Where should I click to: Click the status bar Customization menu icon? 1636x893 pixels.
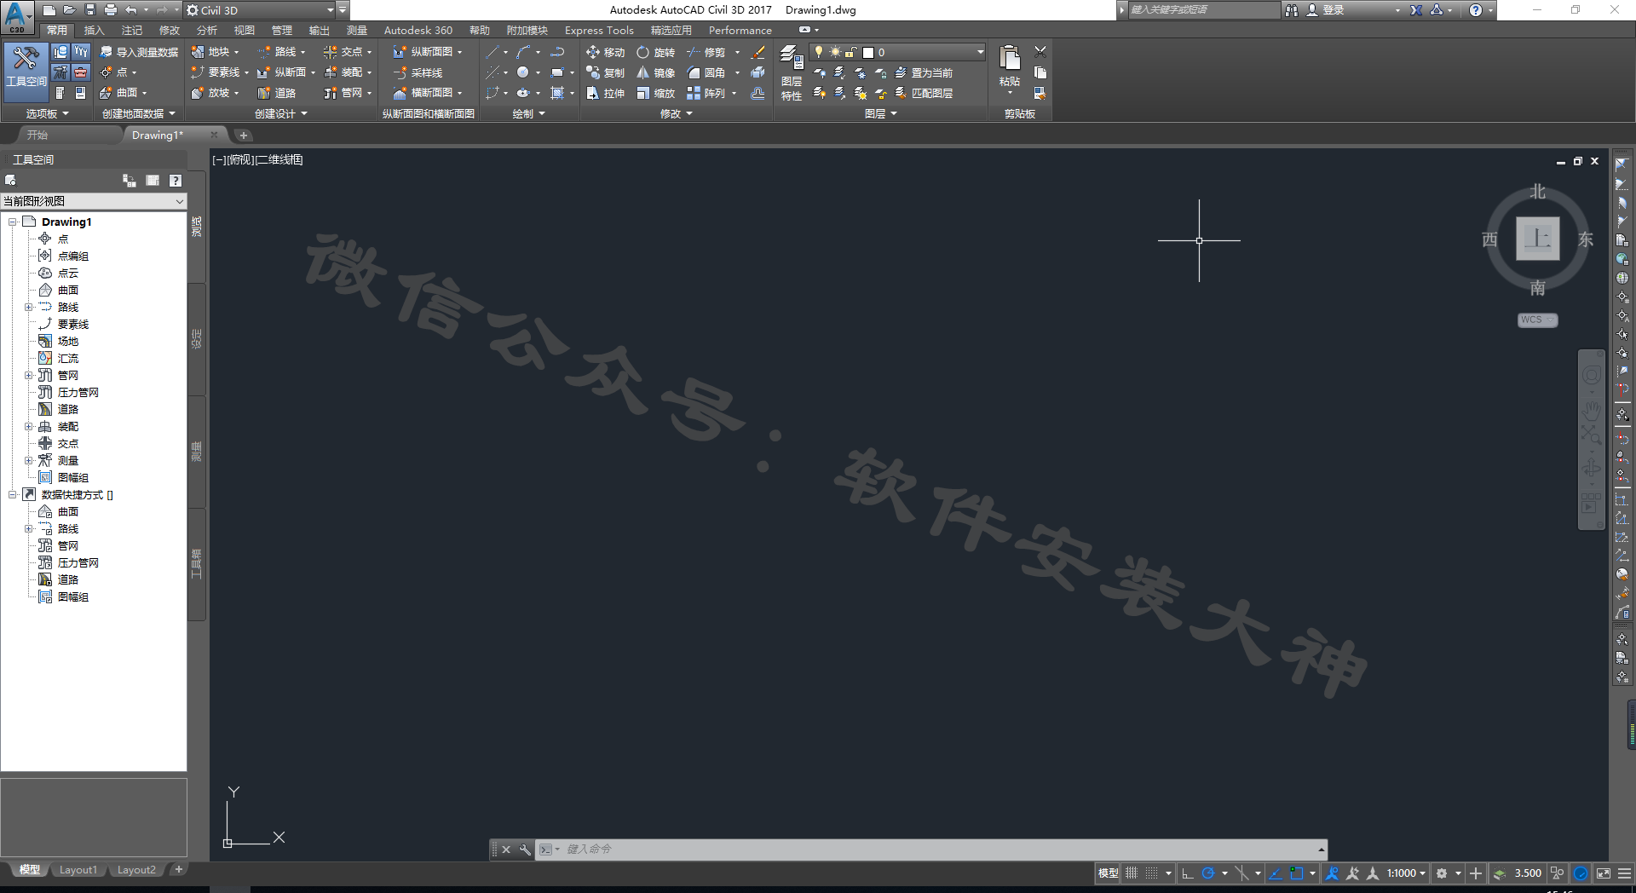(x=1624, y=873)
